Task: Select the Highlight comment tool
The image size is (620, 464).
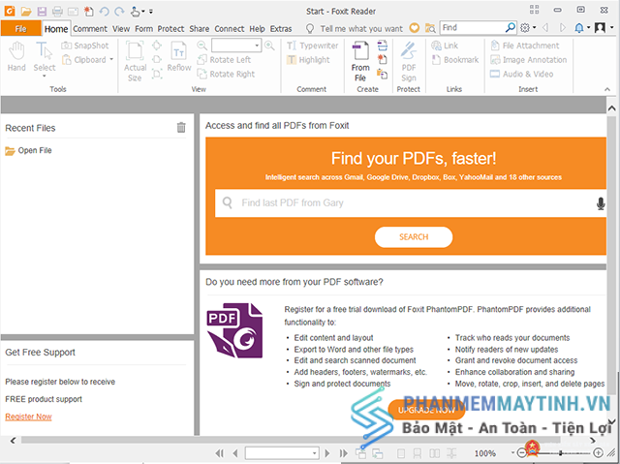Action: click(x=308, y=60)
